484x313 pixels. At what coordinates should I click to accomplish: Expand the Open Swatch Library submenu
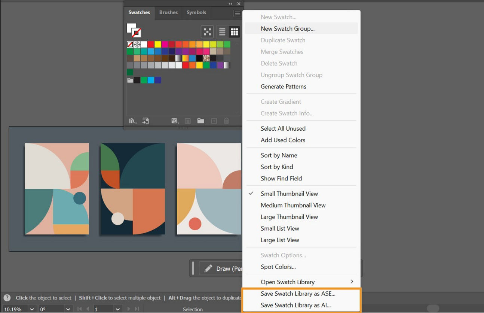287,282
